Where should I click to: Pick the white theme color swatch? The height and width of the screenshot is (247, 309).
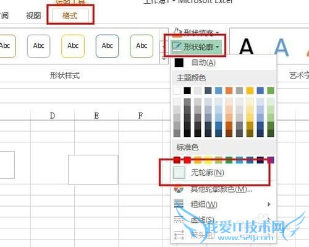(177, 90)
